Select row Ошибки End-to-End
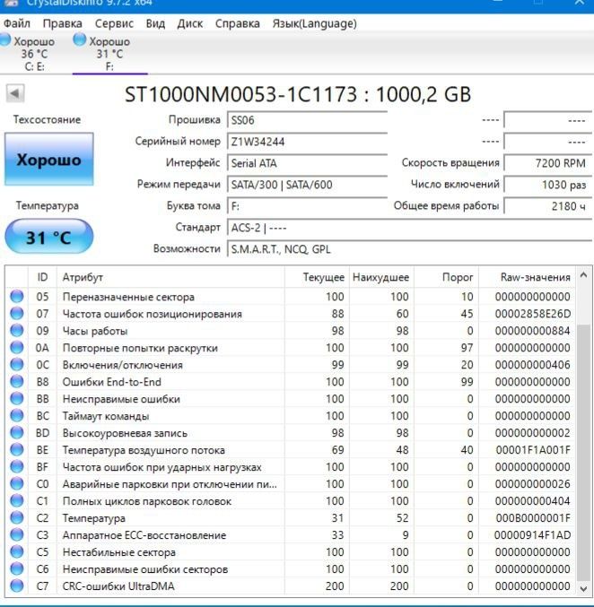Viewport: 594px width, 607px height. coord(291,382)
